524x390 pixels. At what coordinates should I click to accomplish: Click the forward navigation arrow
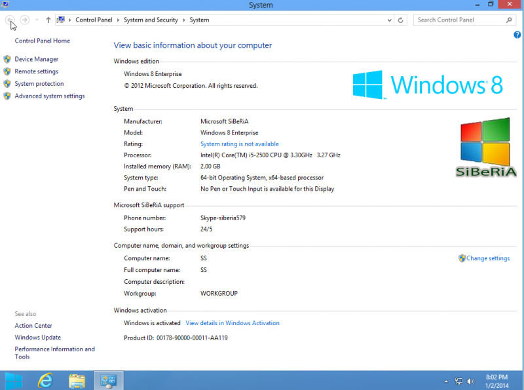coord(24,20)
